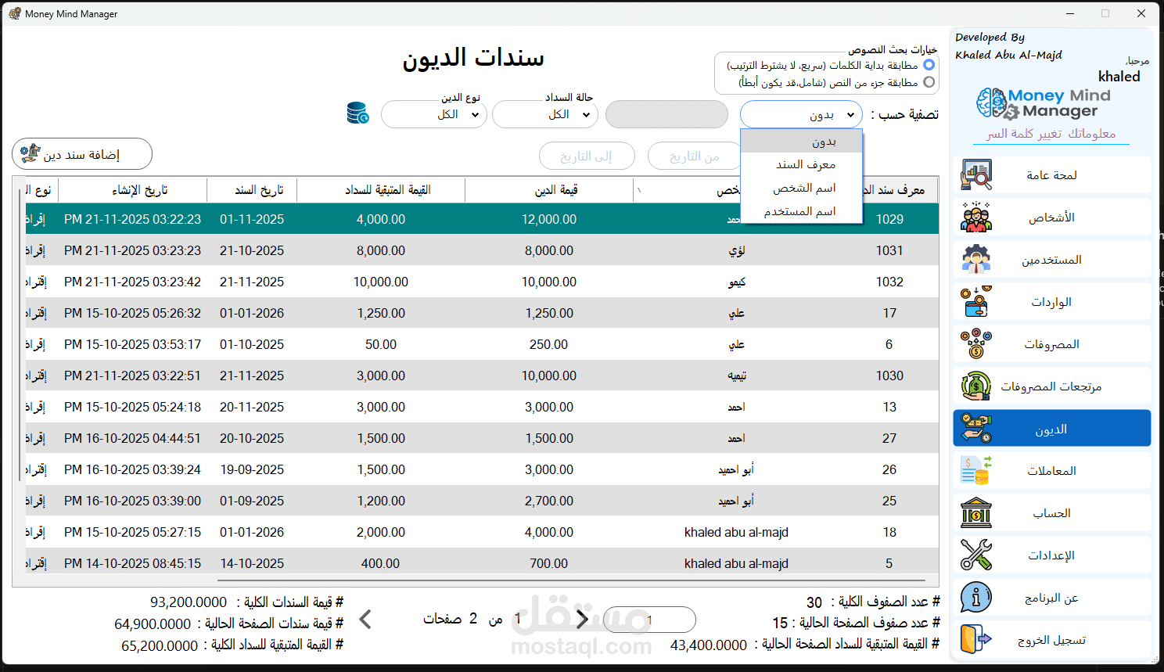Open the الإعدادات section

[x=1051, y=555]
